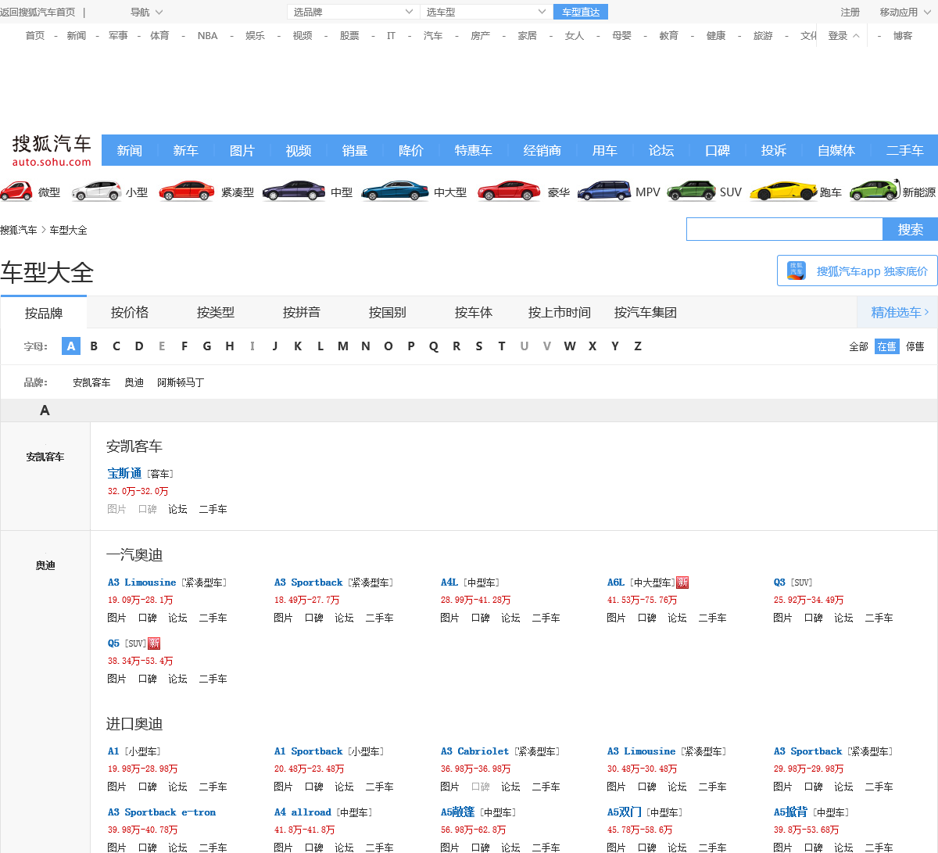
Task: Show 停售 discontinued models filter
Action: coord(915,346)
